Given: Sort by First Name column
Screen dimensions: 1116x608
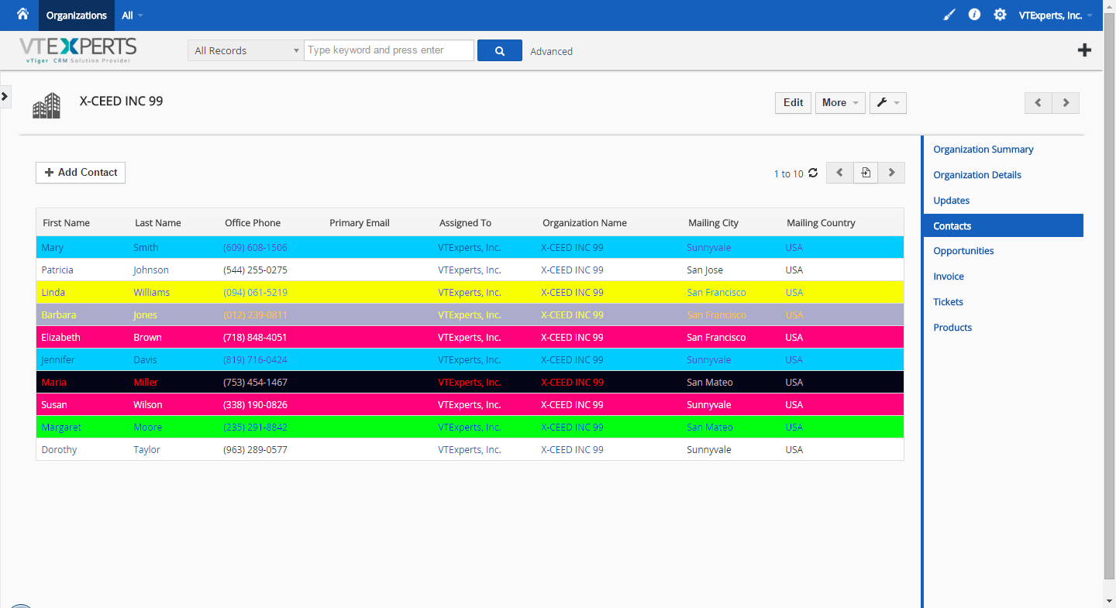Looking at the screenshot, I should 66,223.
